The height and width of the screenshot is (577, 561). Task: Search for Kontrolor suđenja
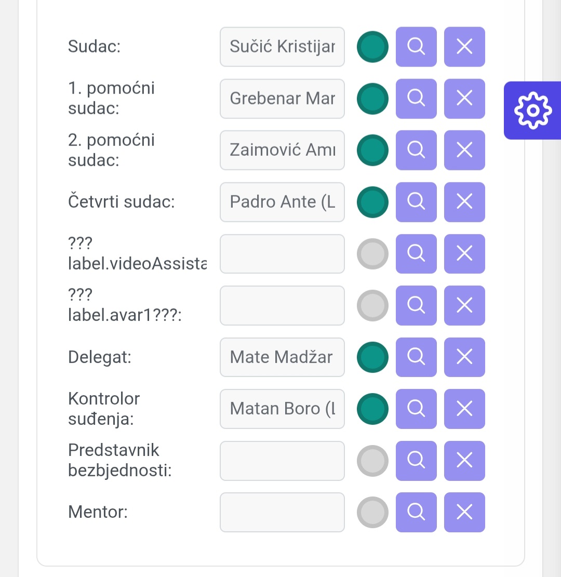416,409
